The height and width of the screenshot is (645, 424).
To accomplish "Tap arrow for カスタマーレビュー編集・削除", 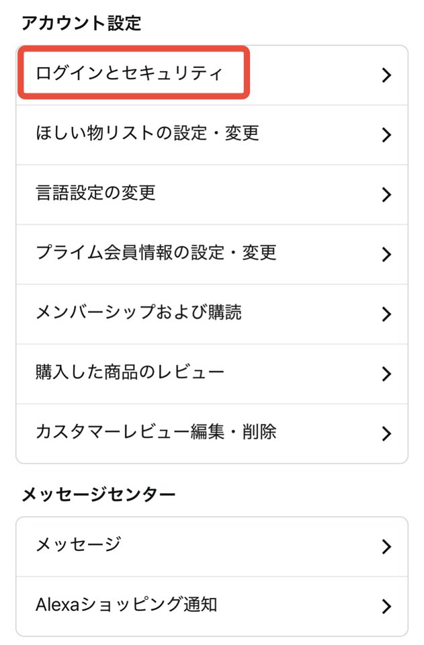I will pyautogui.click(x=386, y=433).
